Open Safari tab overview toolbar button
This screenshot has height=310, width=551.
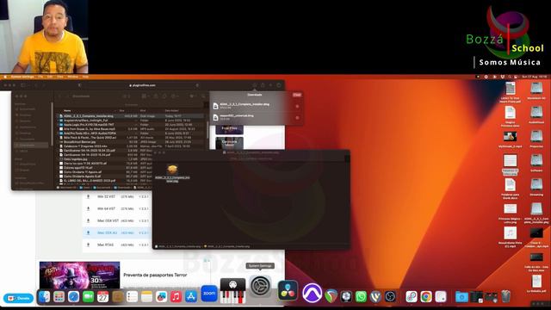(279, 85)
